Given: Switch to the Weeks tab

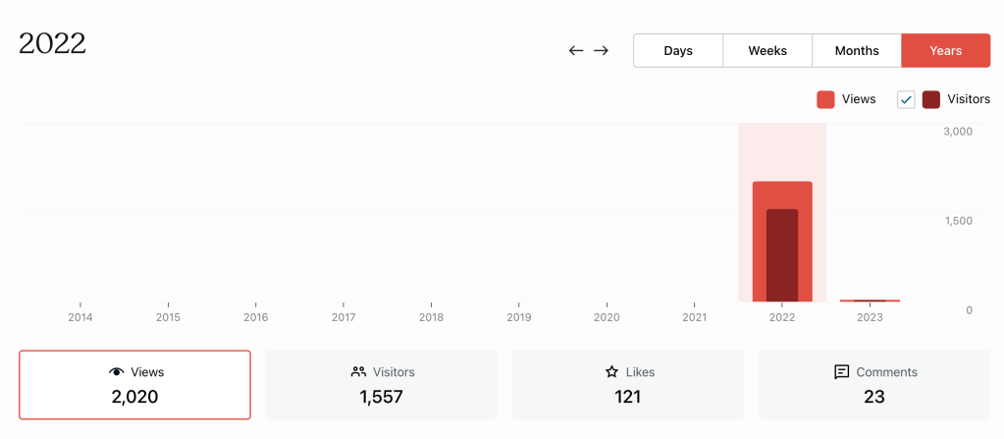Looking at the screenshot, I should [x=767, y=51].
